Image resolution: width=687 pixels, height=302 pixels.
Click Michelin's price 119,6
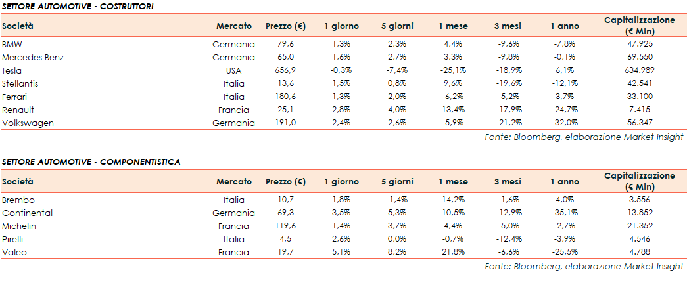[285, 226]
